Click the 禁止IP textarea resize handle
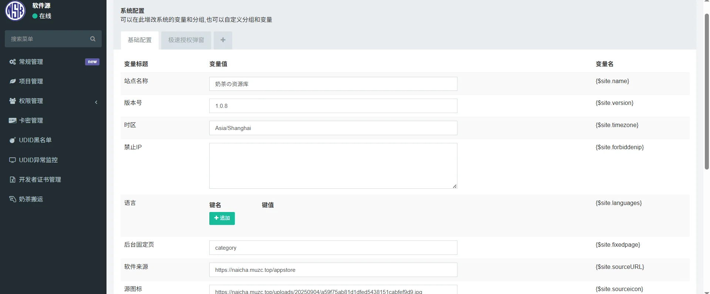Viewport: 710px width, 294px height. (454, 186)
